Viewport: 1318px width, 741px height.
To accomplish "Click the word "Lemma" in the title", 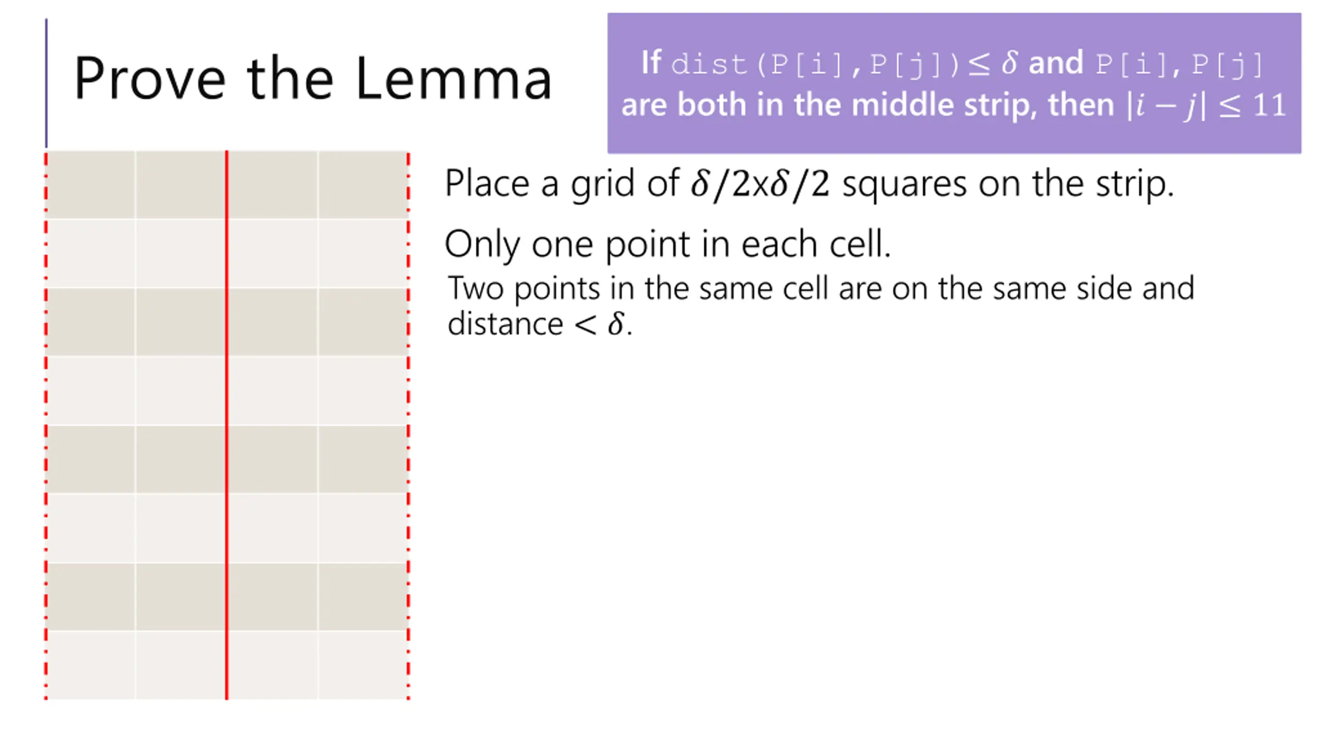I will [454, 78].
